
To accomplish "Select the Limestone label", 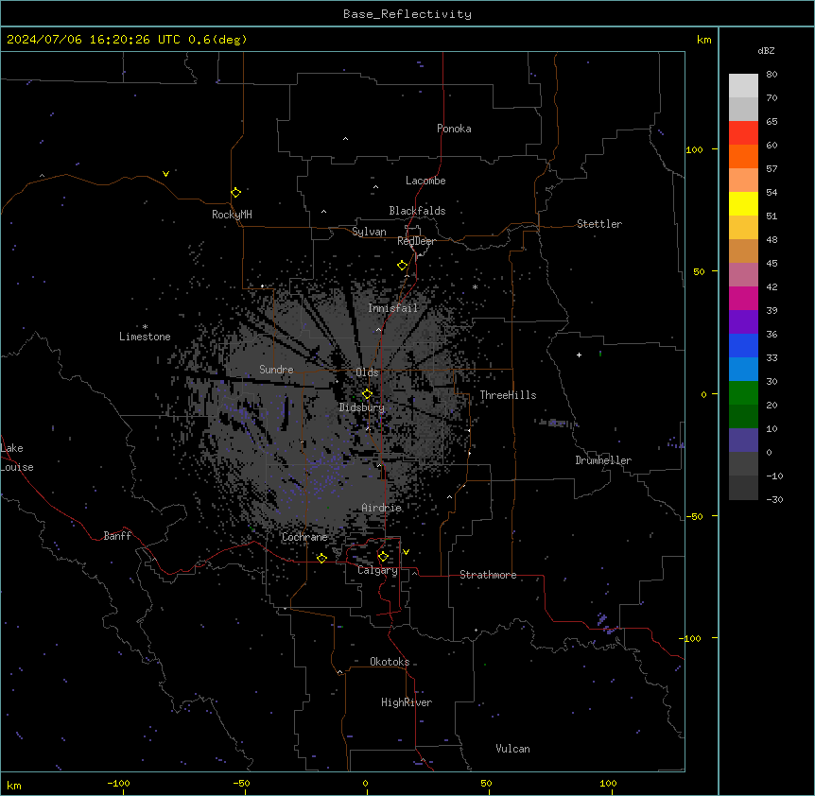I will (145, 337).
